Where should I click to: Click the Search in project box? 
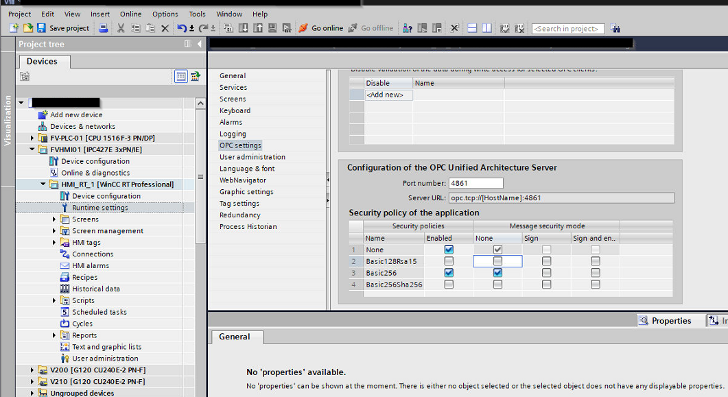pyautogui.click(x=568, y=29)
